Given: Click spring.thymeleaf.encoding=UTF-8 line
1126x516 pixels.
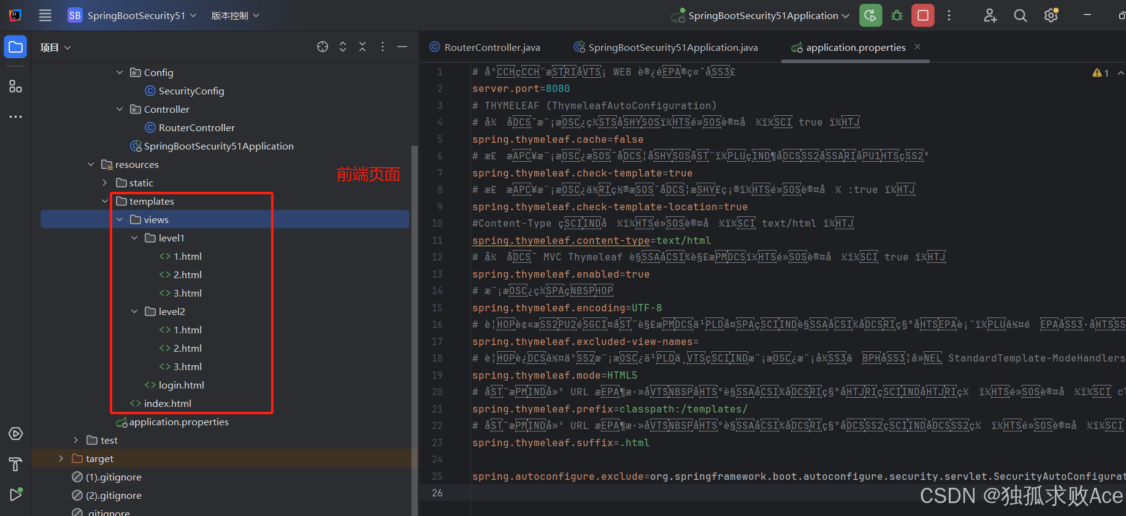Looking at the screenshot, I should point(567,308).
